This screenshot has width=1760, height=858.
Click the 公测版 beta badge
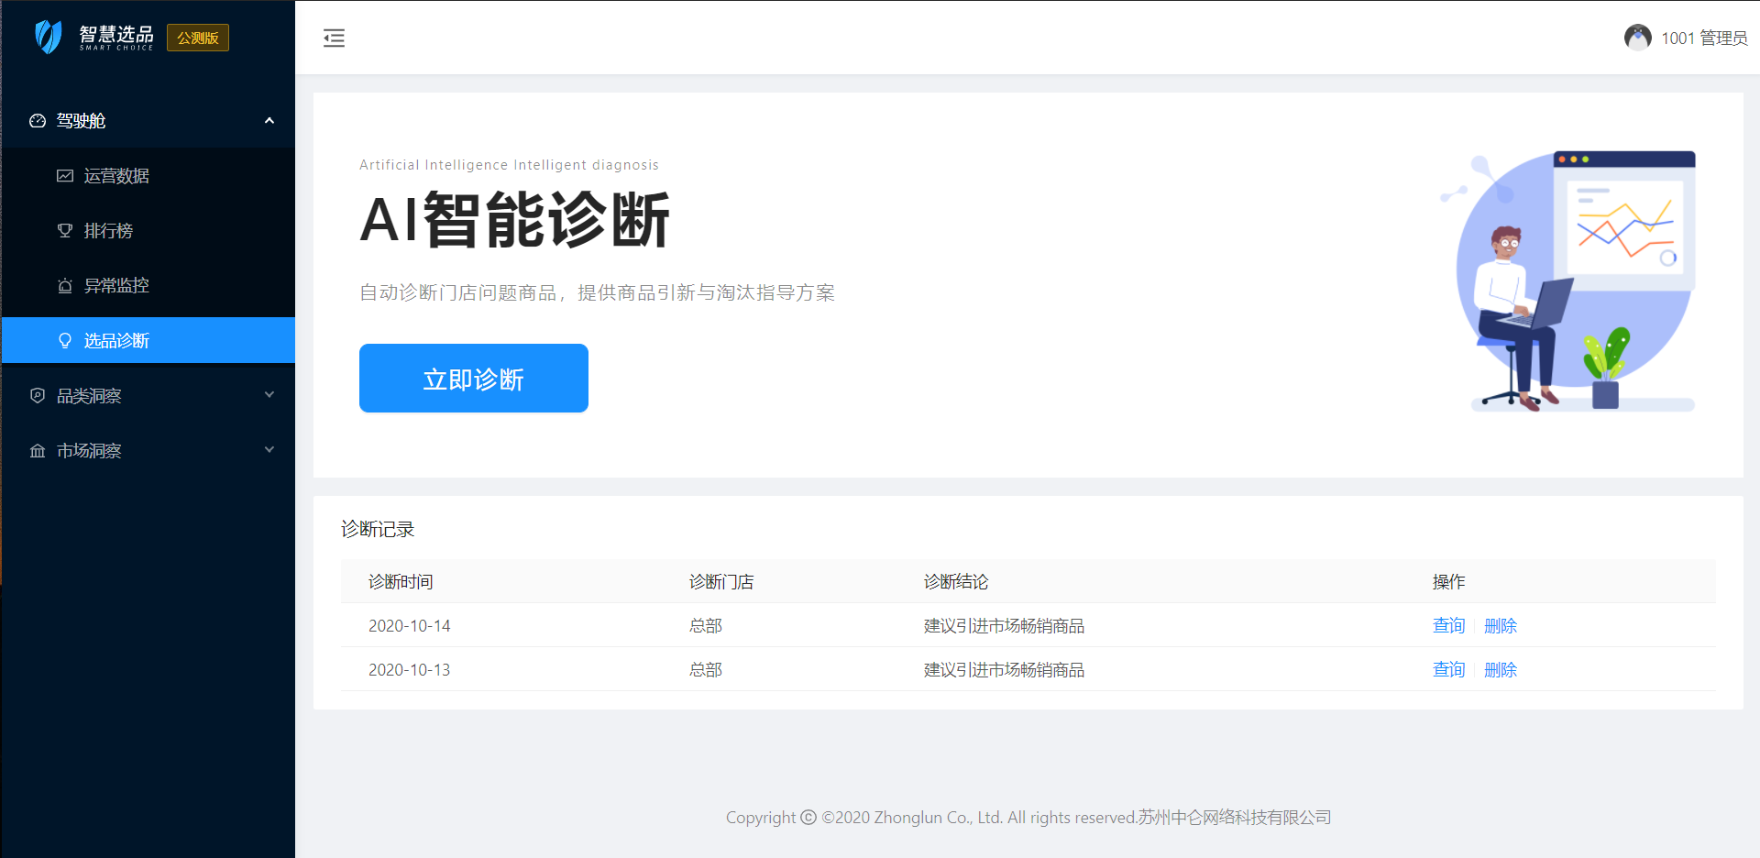[x=198, y=38]
